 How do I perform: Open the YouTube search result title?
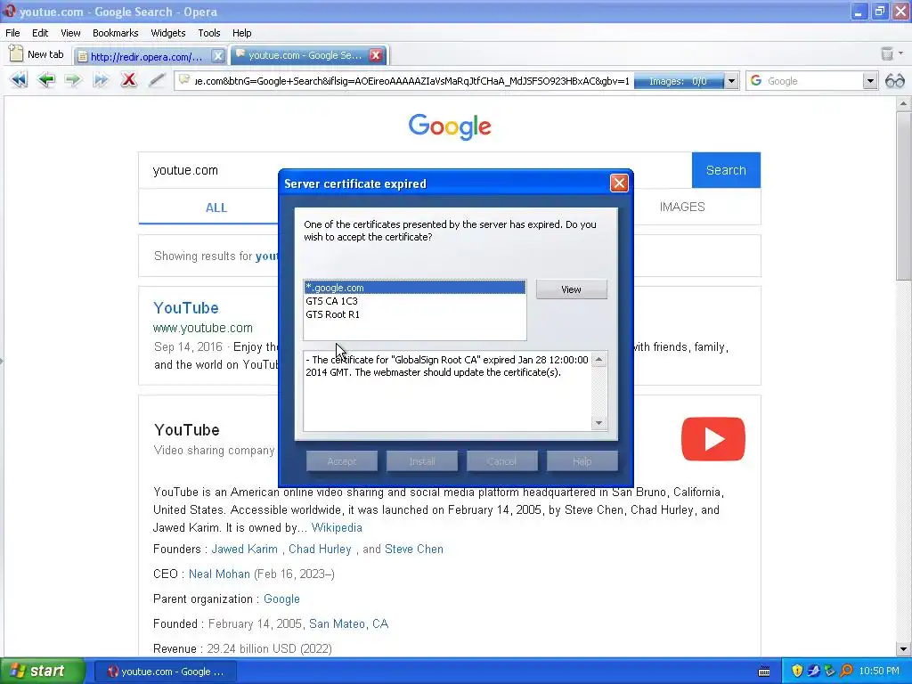[186, 307]
